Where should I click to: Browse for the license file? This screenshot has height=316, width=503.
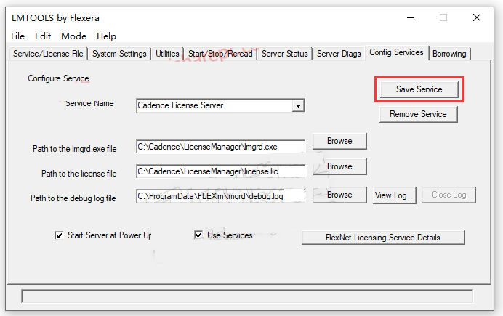point(339,166)
